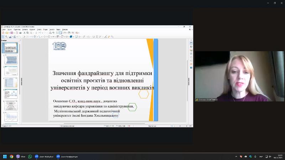Save the presentation using the Save icon
This screenshot has width=285, height=160.
[x=12, y=33]
